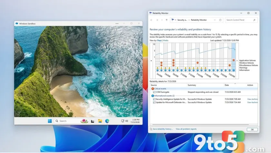Image resolution: width=271 pixels, height=153 pixels.
Task: Click Back arrow in Reliability Monitor
Action: click(151, 20)
